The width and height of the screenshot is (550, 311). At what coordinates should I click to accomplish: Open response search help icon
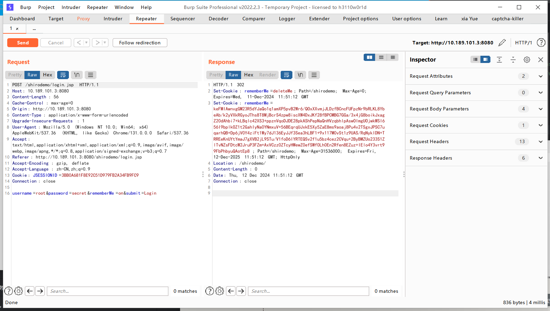pos(209,291)
